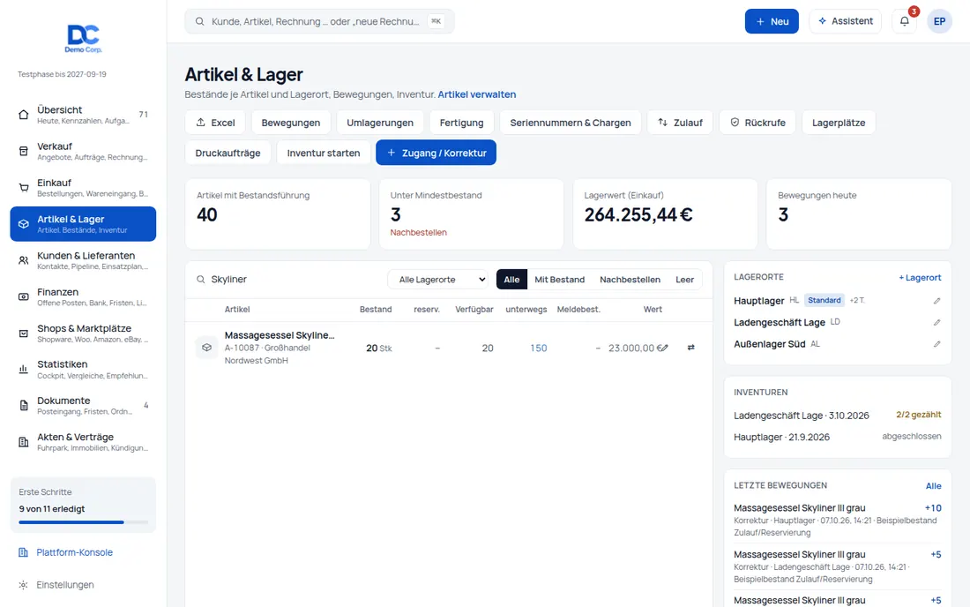Add a new location via + Lagerort
970x607 pixels.
[x=920, y=278]
